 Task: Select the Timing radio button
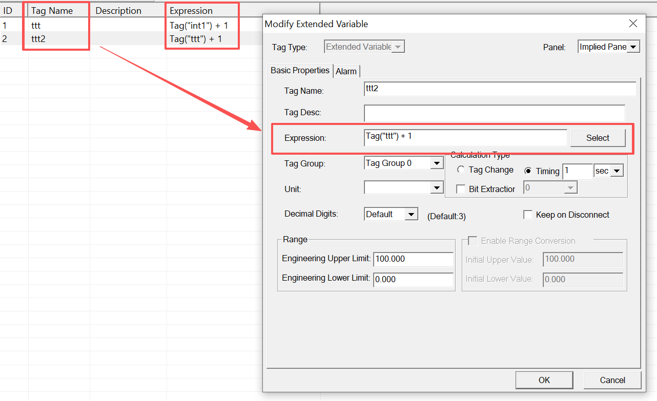(528, 171)
